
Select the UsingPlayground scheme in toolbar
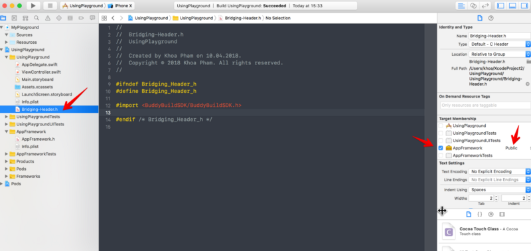coord(82,6)
